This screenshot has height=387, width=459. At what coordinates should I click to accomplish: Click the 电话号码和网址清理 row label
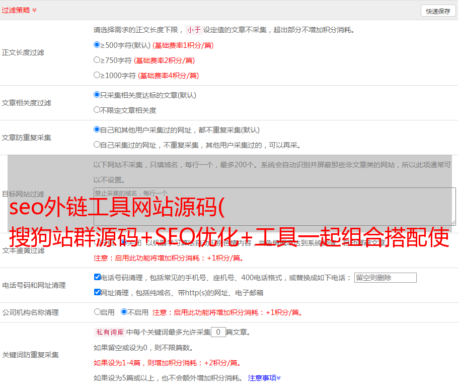click(x=34, y=285)
